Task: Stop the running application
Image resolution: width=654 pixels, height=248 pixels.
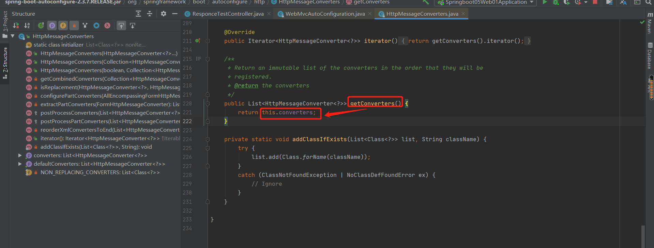Action: click(595, 2)
